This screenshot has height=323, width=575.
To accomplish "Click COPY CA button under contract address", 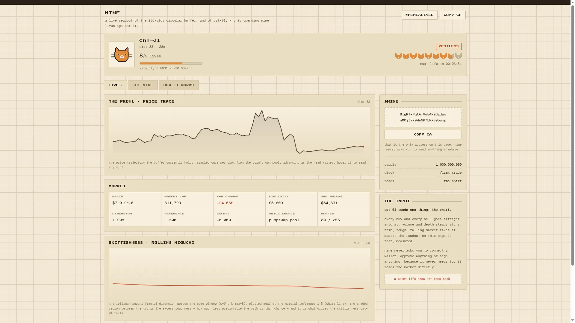I will (423, 135).
